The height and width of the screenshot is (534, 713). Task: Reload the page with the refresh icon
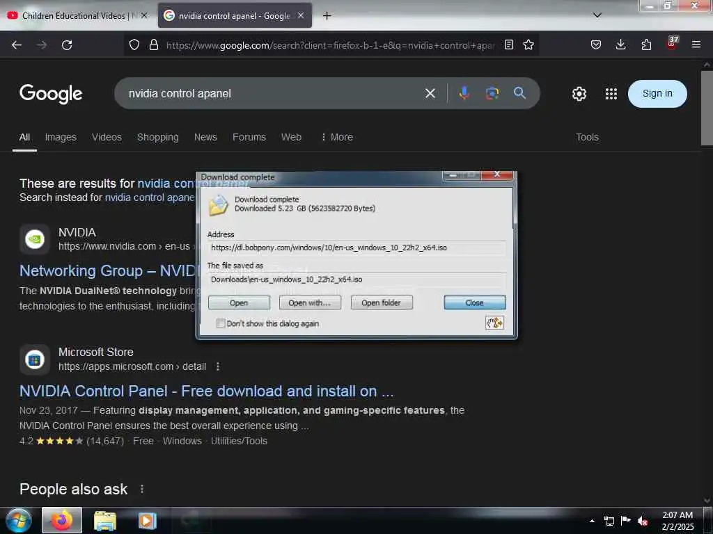[67, 45]
